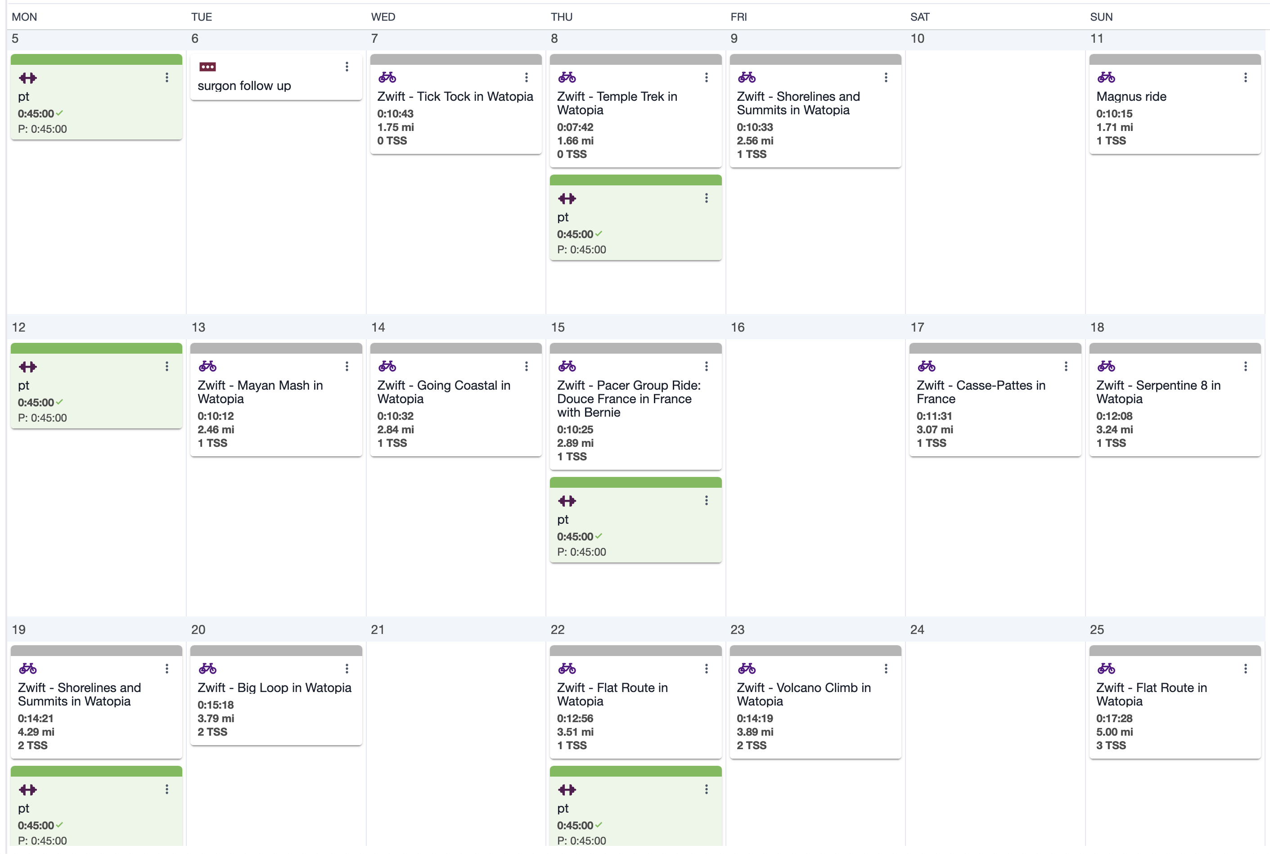Viewport: 1270px width, 854px height.
Task: Open three-dot menu on Serpentine 8 ride
Action: pos(1246,366)
